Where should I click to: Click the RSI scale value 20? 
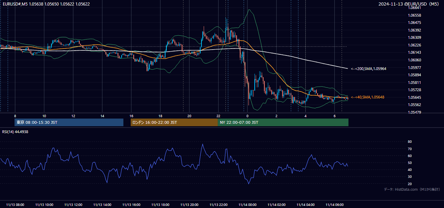[x=410, y=184]
